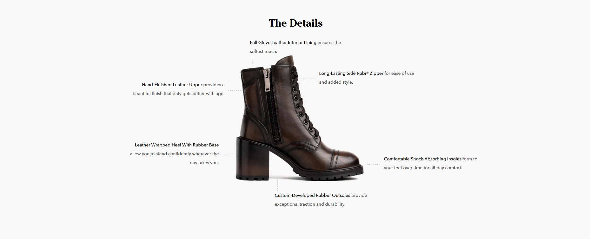Viewport: 590px width, 239px height.
Task: Click the block heel of the boot
Action: point(244,158)
